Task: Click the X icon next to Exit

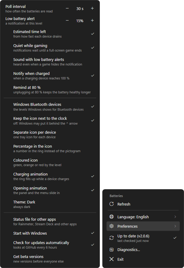Action: tap(111, 259)
